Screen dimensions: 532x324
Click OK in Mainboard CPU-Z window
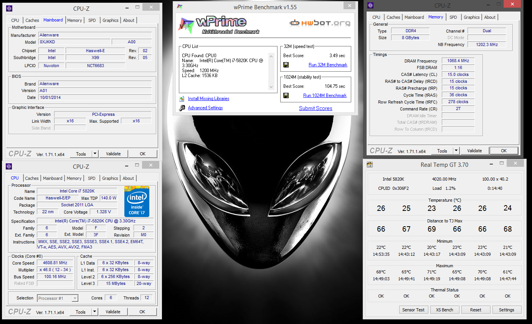[x=143, y=154]
